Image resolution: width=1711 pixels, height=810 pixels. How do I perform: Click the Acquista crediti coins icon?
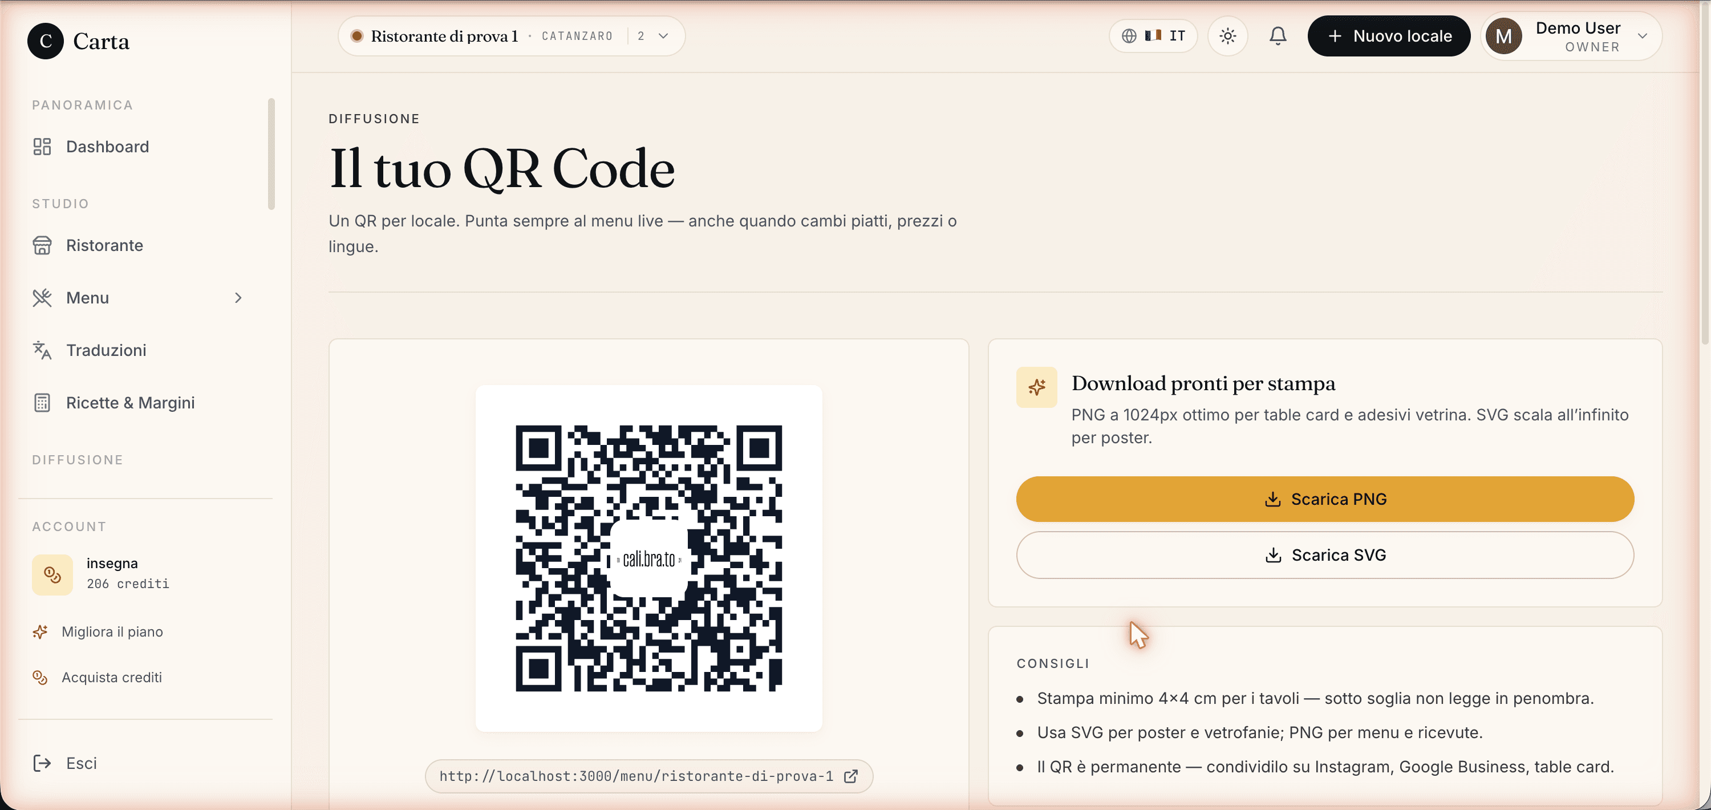coord(40,677)
